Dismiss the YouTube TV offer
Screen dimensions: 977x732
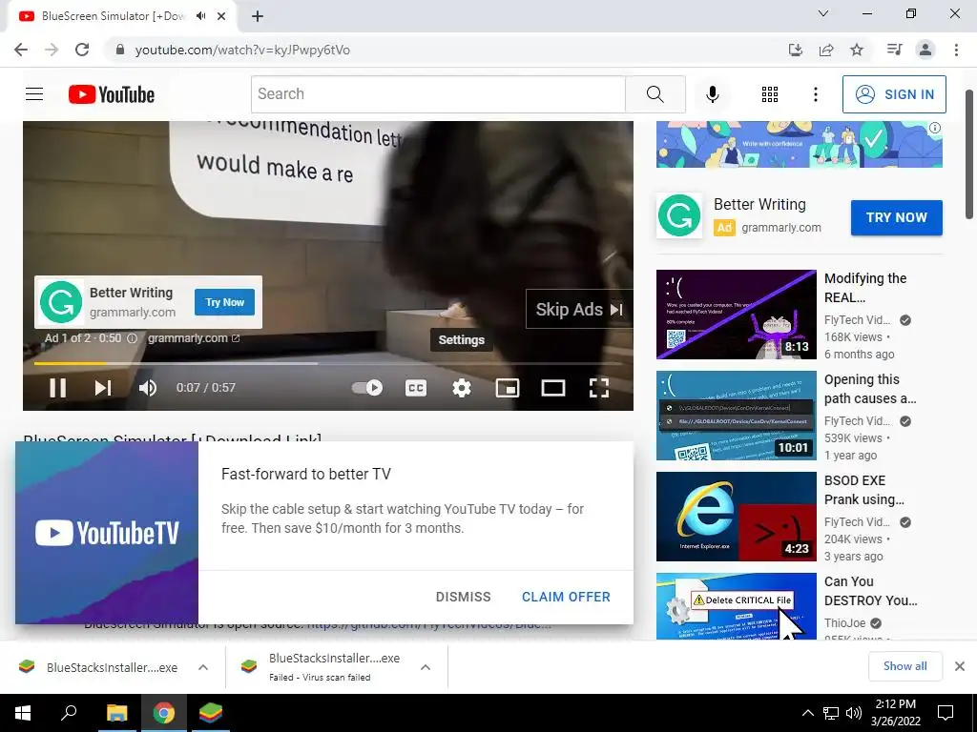click(463, 597)
